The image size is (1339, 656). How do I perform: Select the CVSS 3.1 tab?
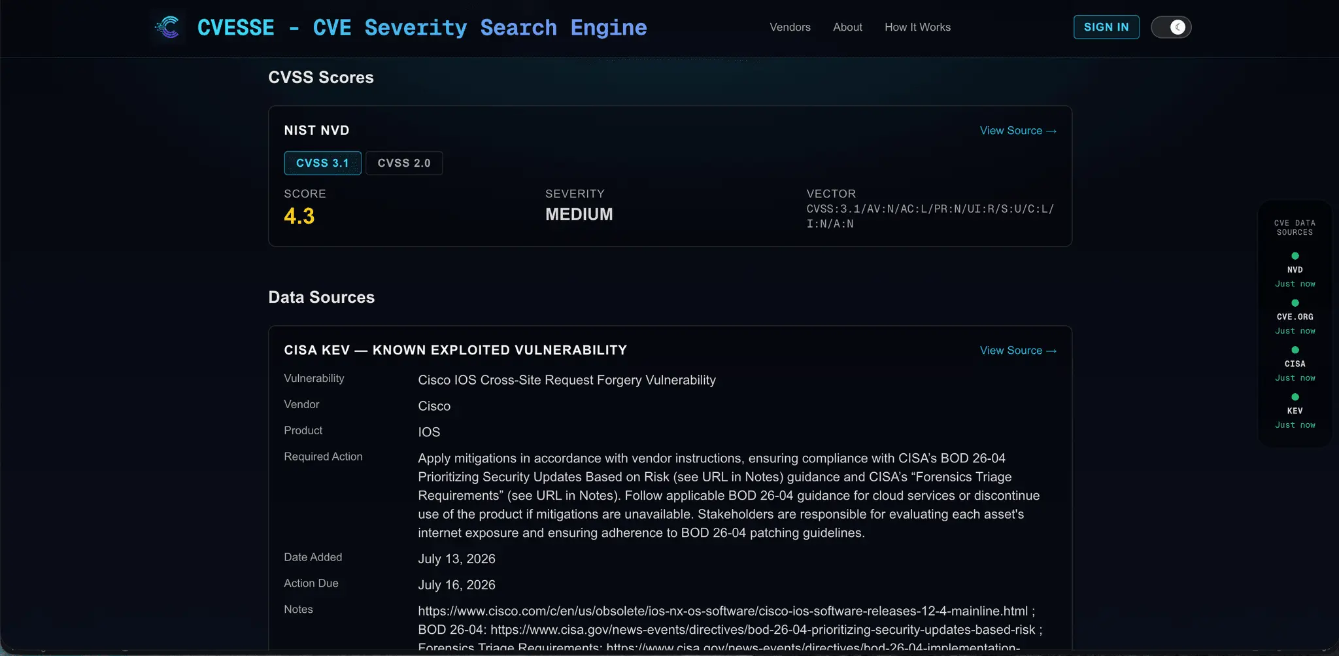pyautogui.click(x=322, y=163)
